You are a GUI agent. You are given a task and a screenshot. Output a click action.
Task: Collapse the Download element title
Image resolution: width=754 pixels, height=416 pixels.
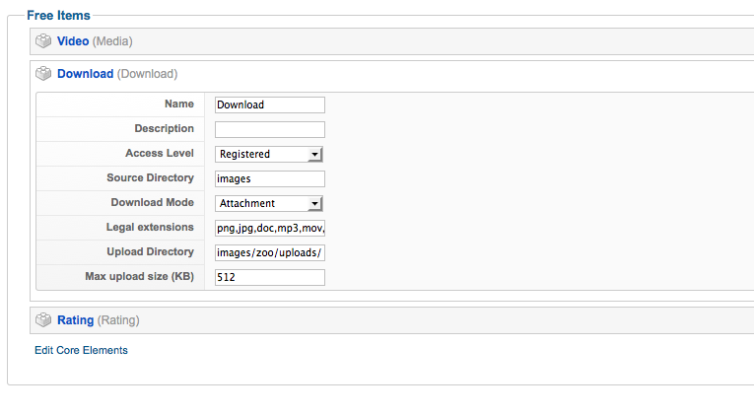pyautogui.click(x=85, y=74)
